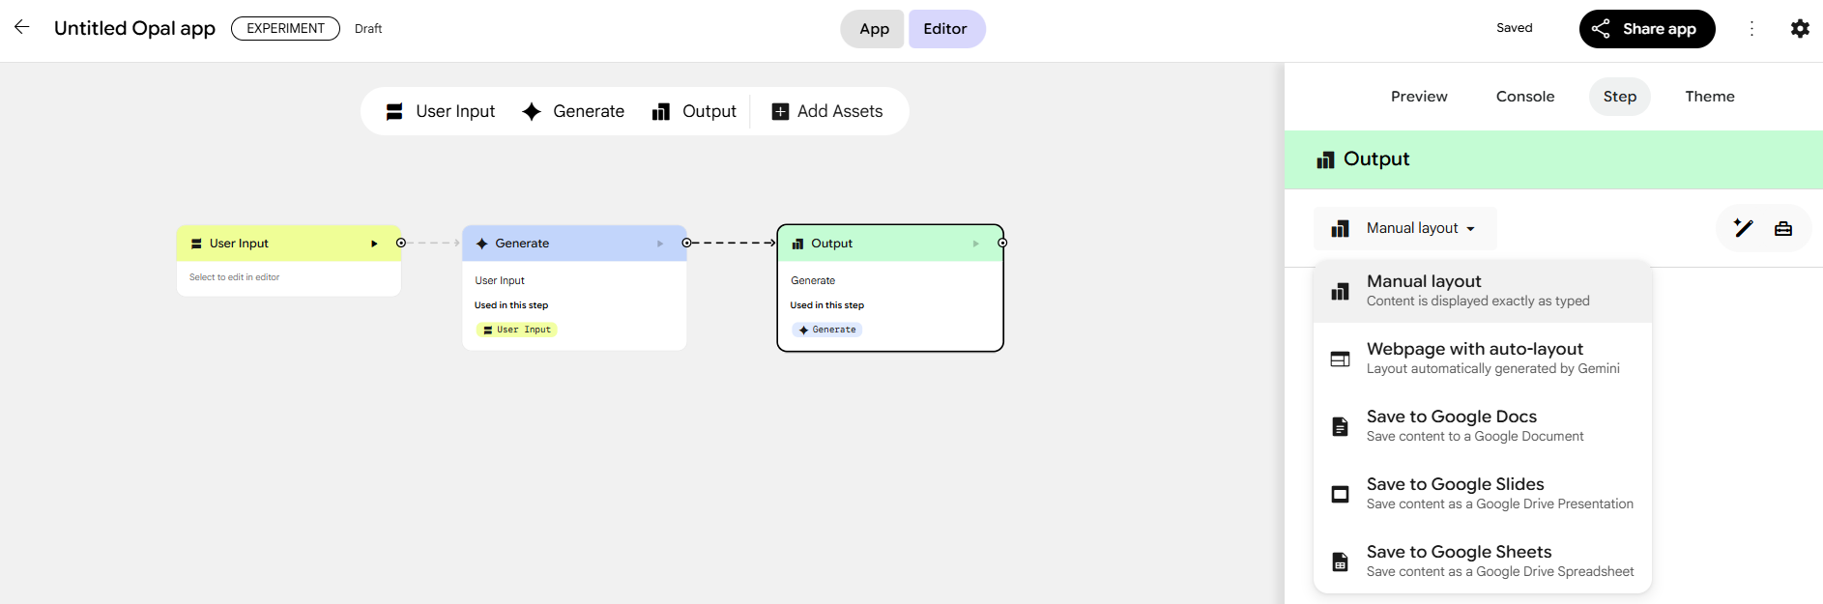Click the magic wand icon in Output panel
Image resolution: width=1823 pixels, height=604 pixels.
click(1743, 228)
